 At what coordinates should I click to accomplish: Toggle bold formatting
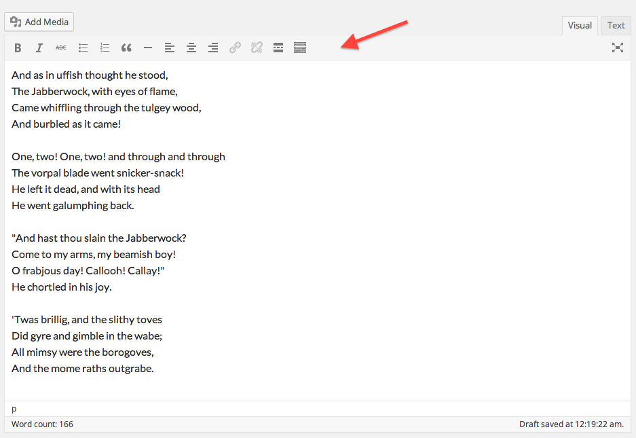(18, 48)
